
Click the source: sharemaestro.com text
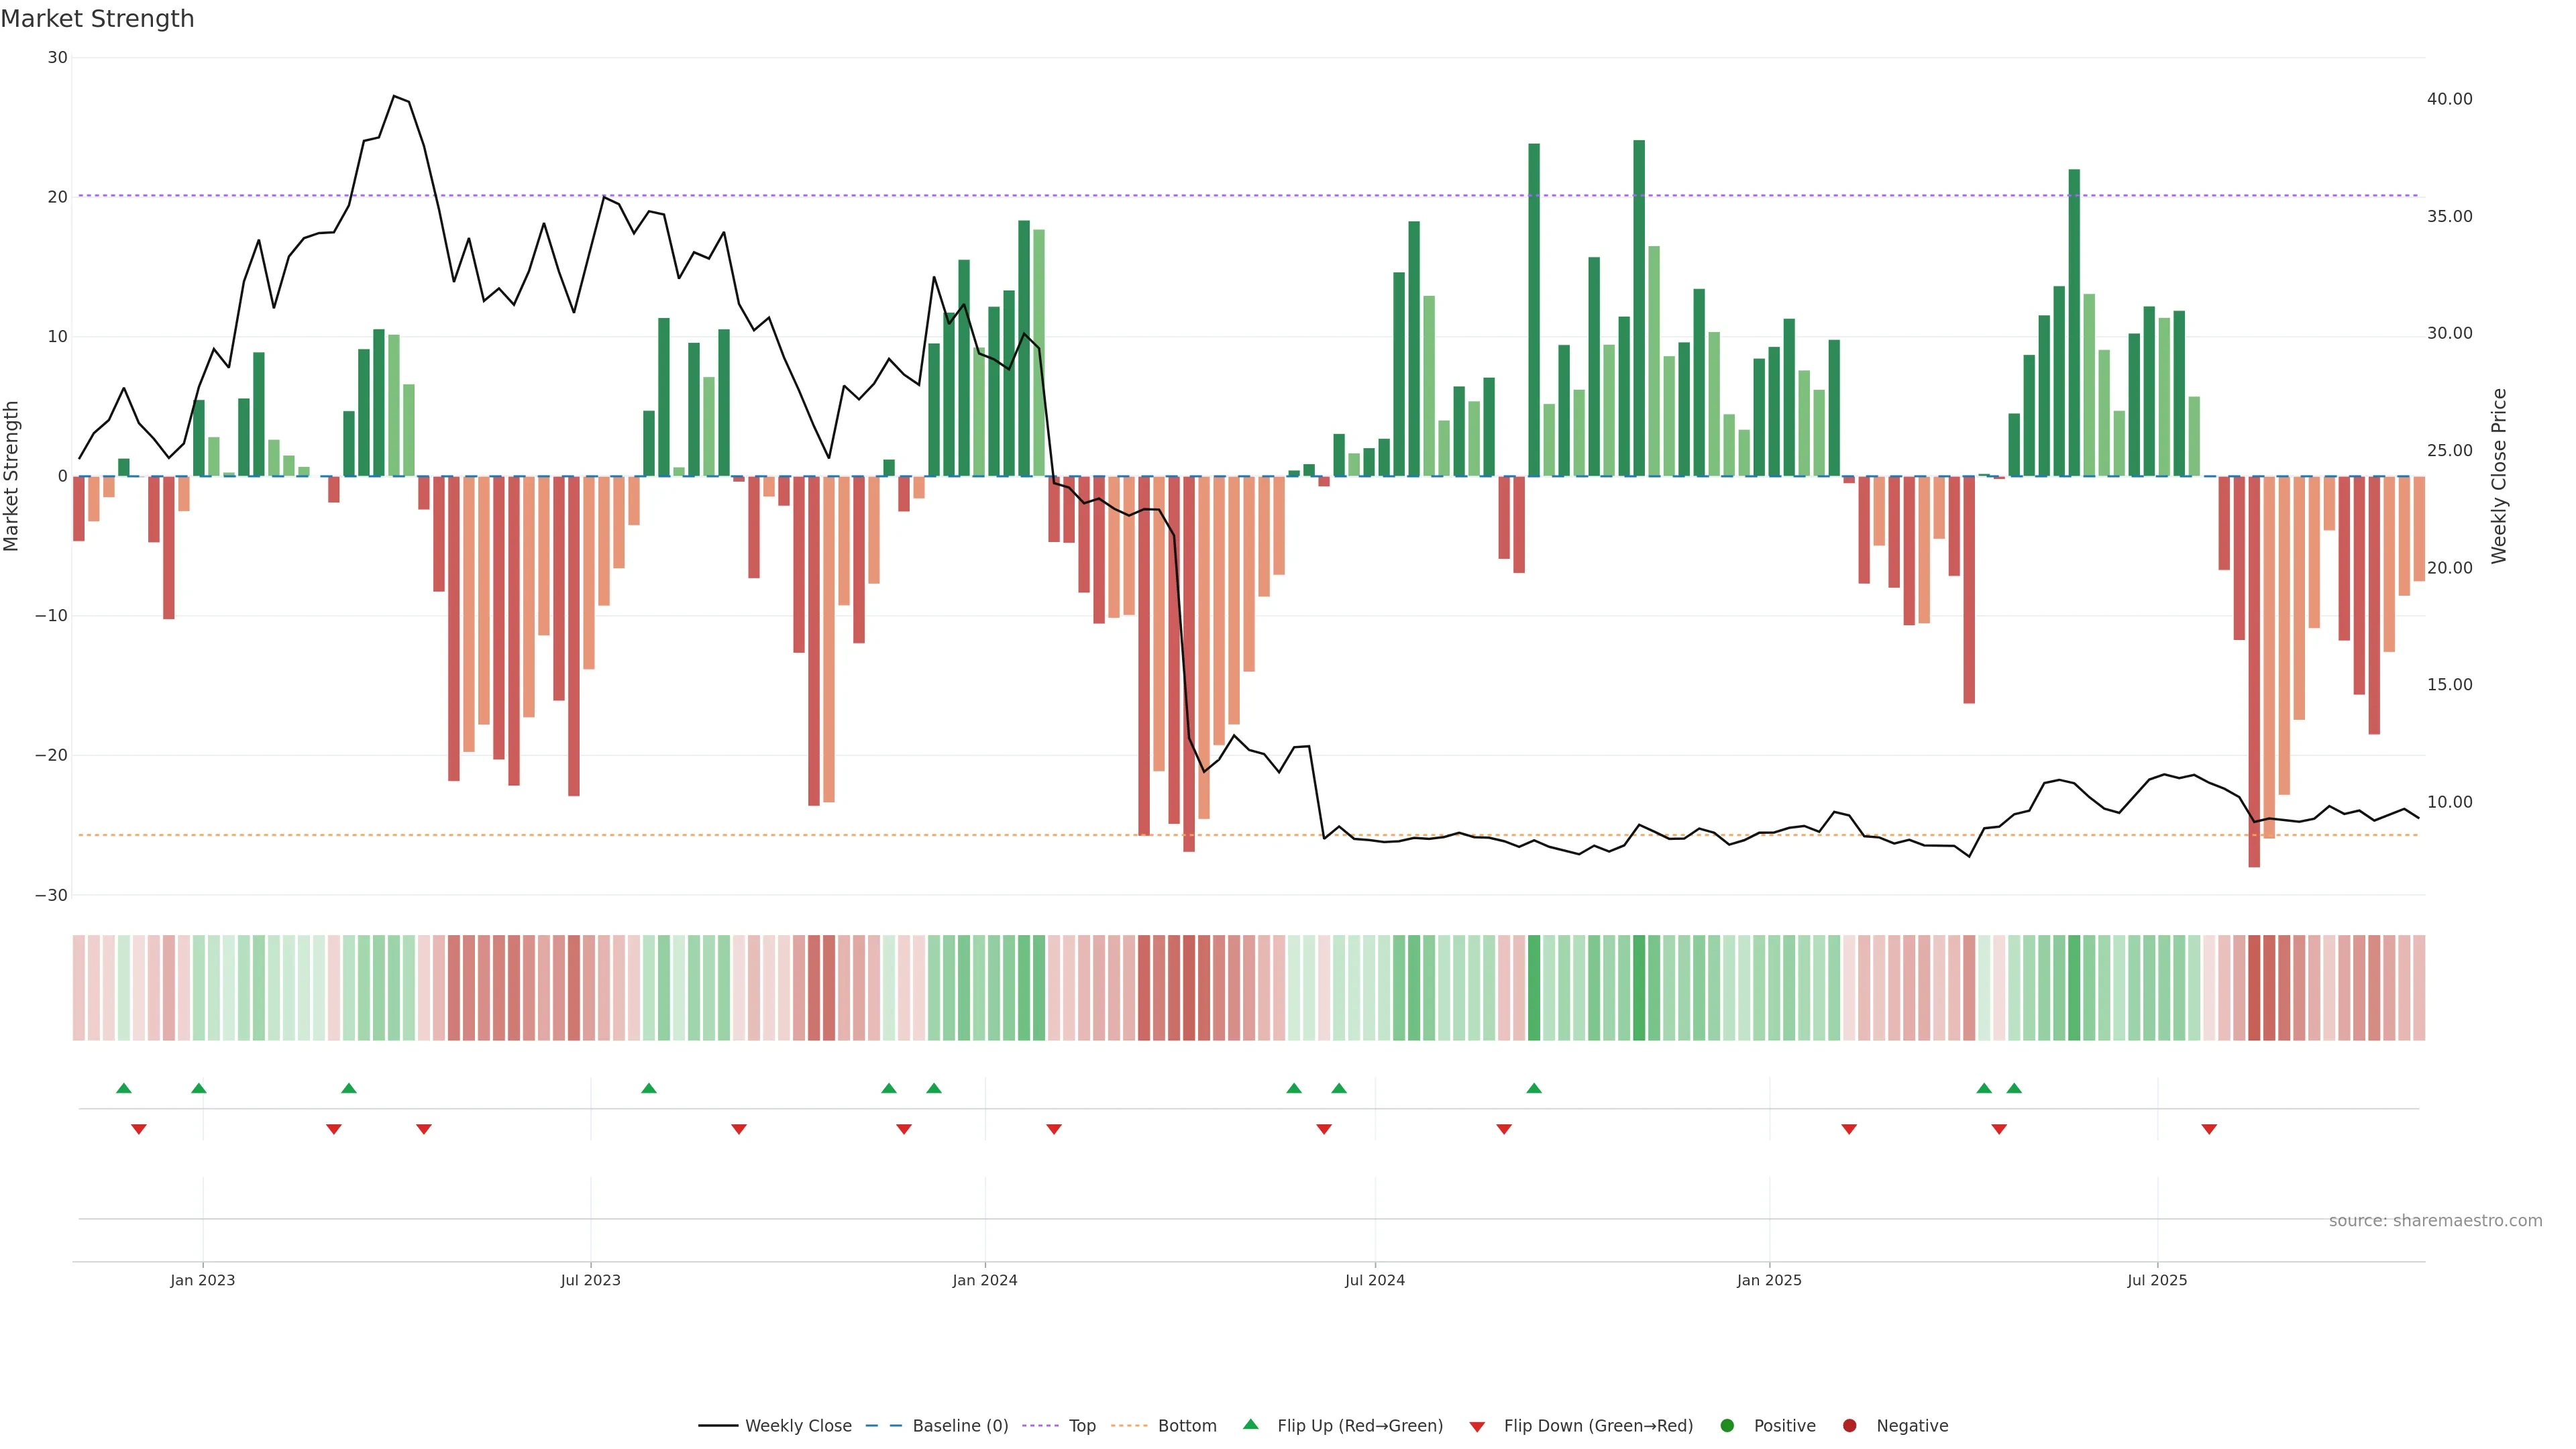[x=2435, y=1221]
